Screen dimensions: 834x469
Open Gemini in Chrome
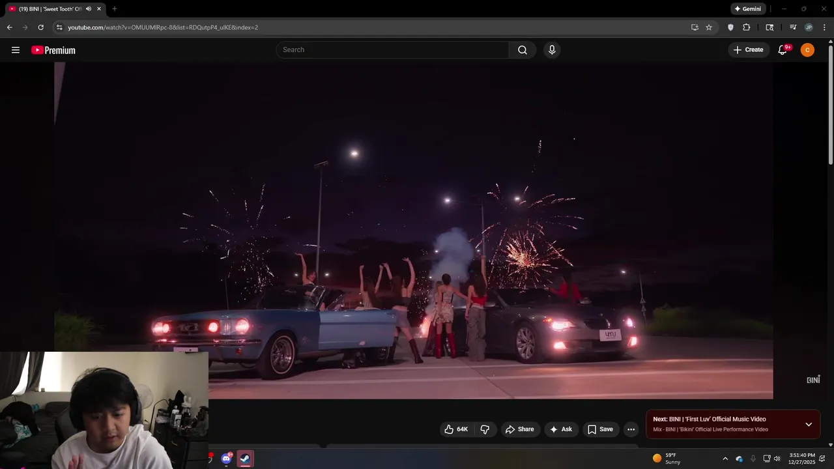click(x=747, y=9)
